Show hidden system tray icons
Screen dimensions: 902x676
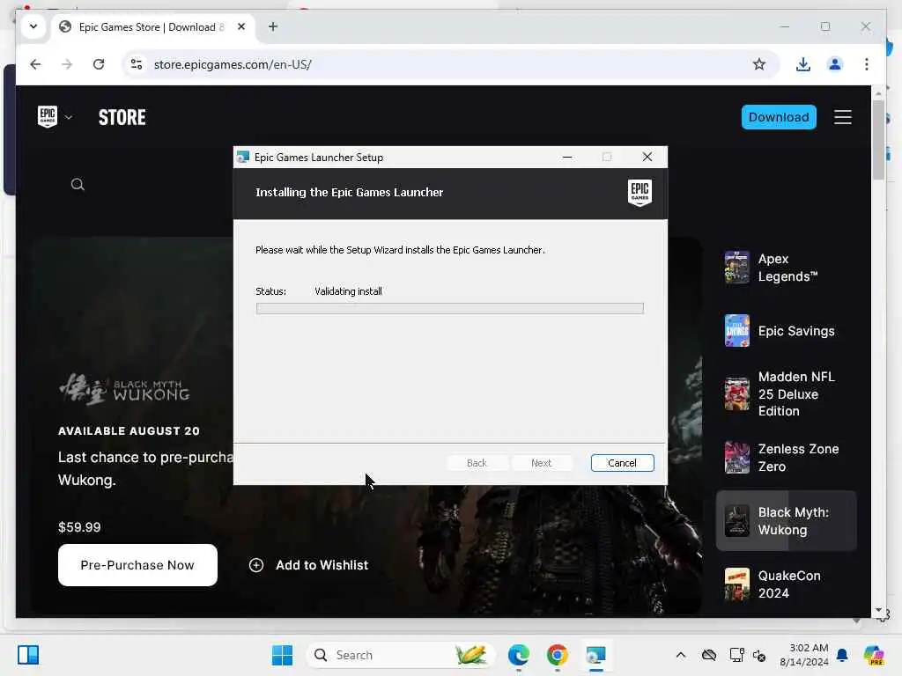tap(681, 655)
